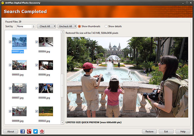Image resolution: width=194 pixels, height=136 pixels.
Task: Click the smiley app icon in title bar
Action: (2, 2)
